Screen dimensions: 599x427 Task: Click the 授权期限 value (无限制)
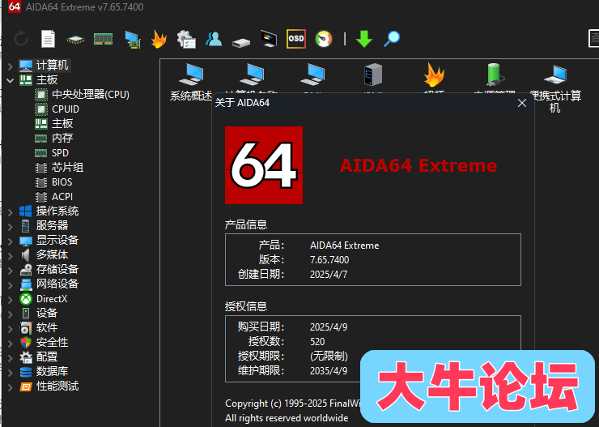pyautogui.click(x=329, y=357)
